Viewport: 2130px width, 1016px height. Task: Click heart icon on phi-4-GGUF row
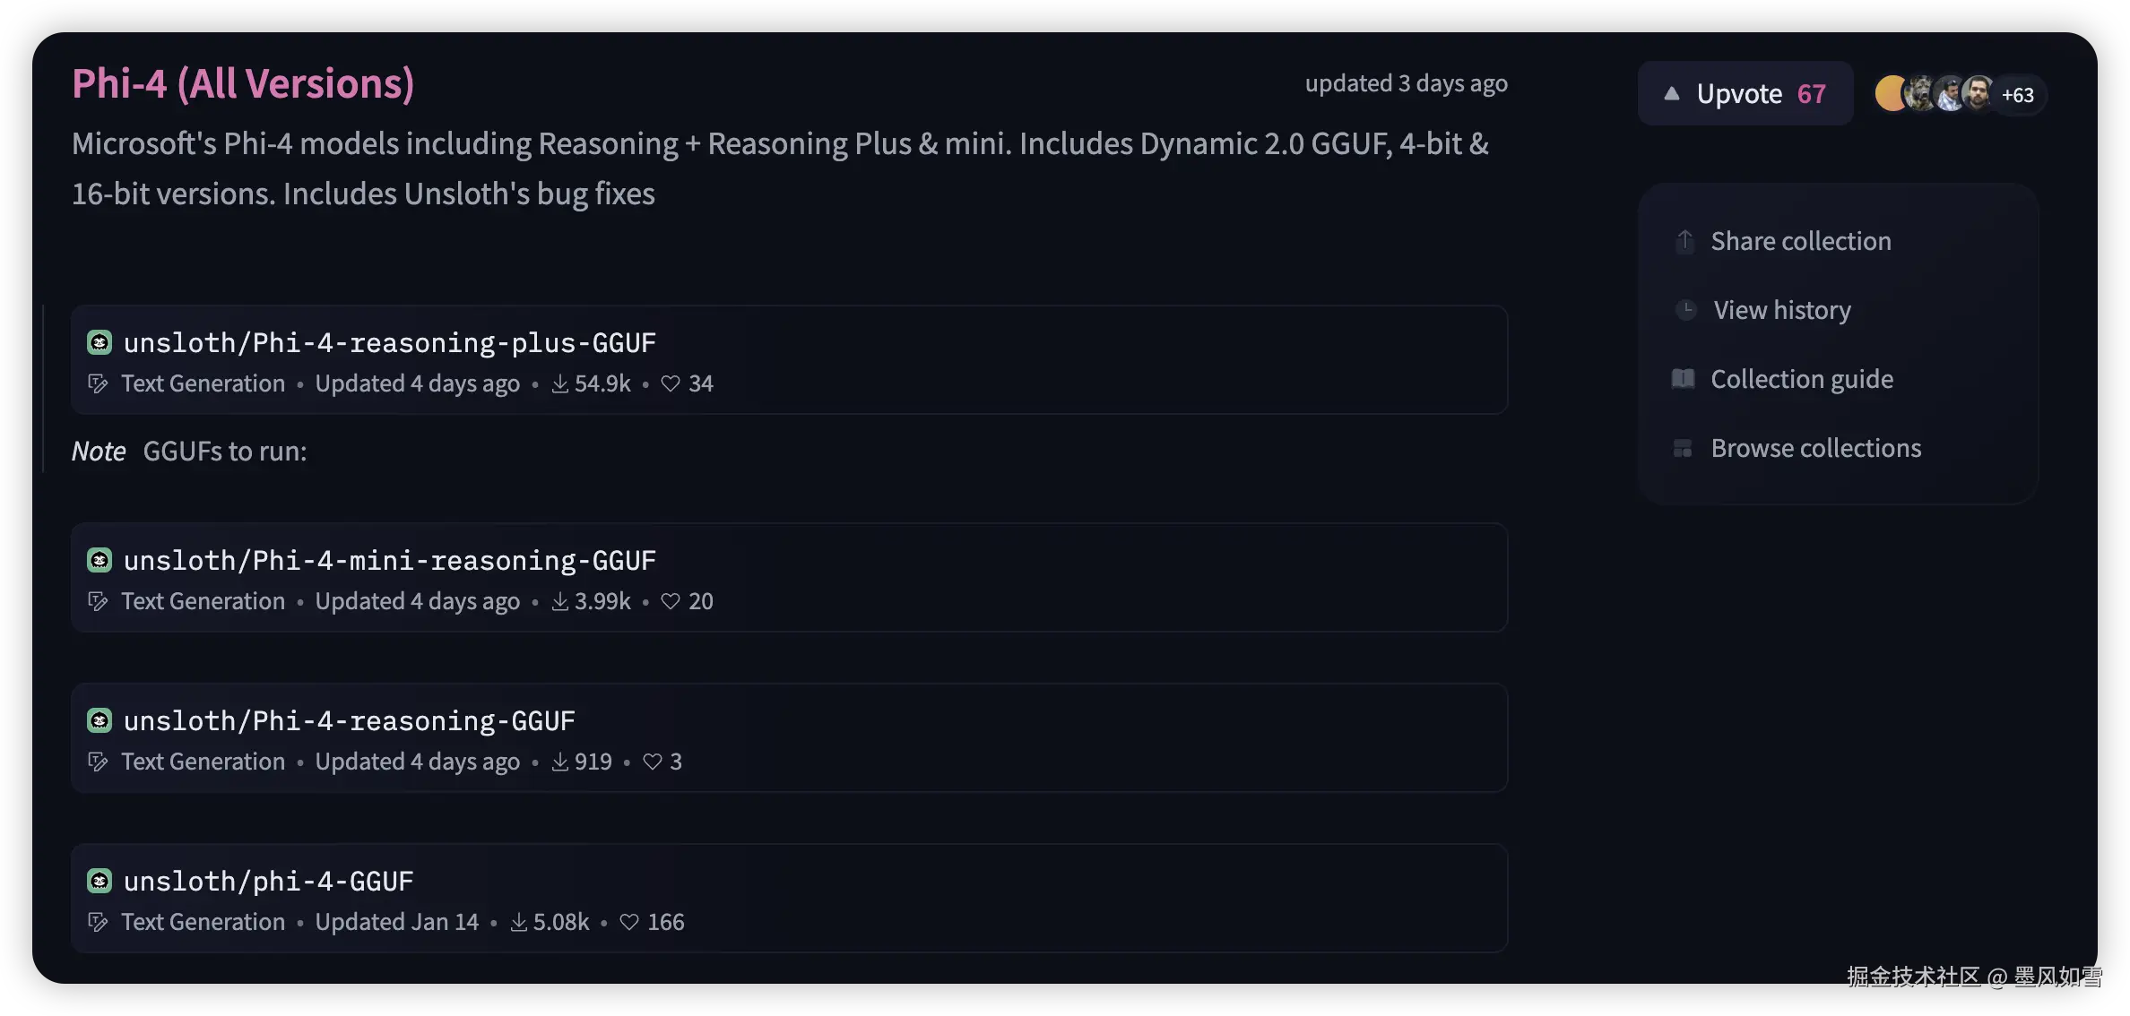[x=629, y=922]
